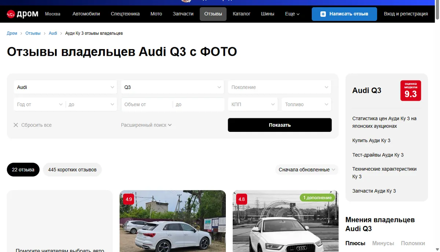The height and width of the screenshot is (252, 440).
Task: Open Купить Ауди Ку 3 link
Action: (x=371, y=140)
